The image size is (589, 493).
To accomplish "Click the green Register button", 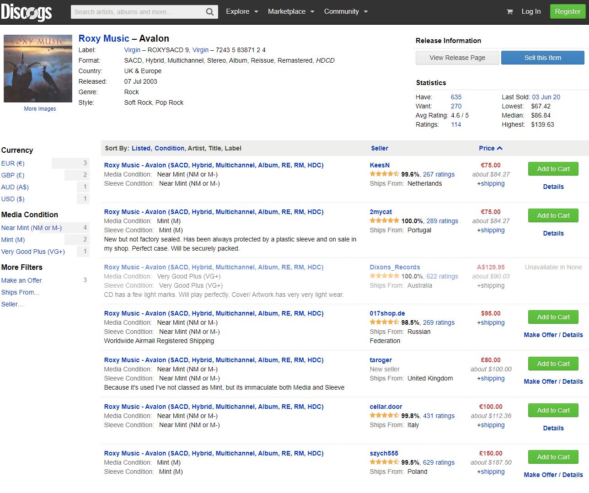I will coord(567,11).
